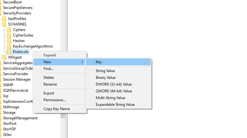The width and height of the screenshot is (247, 138).
Task: Select the KeyExchangeAlgorithms key
Action: [33, 46]
